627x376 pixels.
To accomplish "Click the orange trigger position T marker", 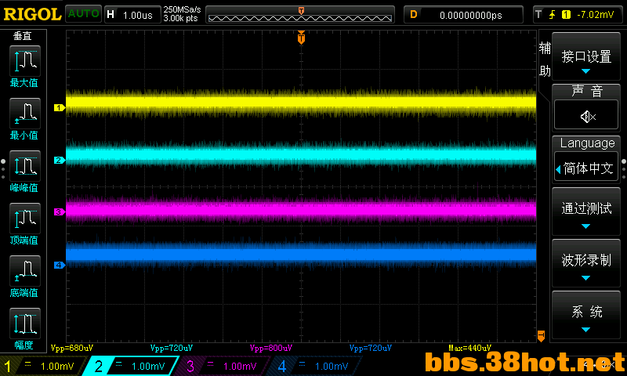I will [301, 38].
